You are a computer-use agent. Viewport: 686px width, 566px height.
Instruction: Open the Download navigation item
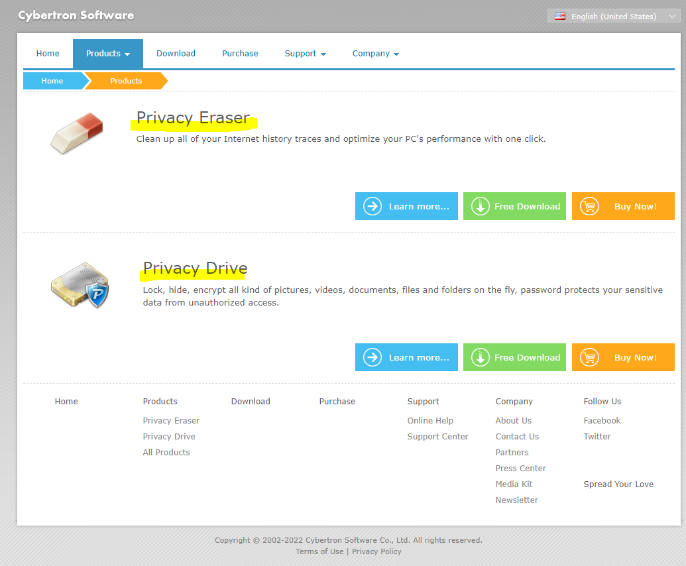[x=176, y=54]
